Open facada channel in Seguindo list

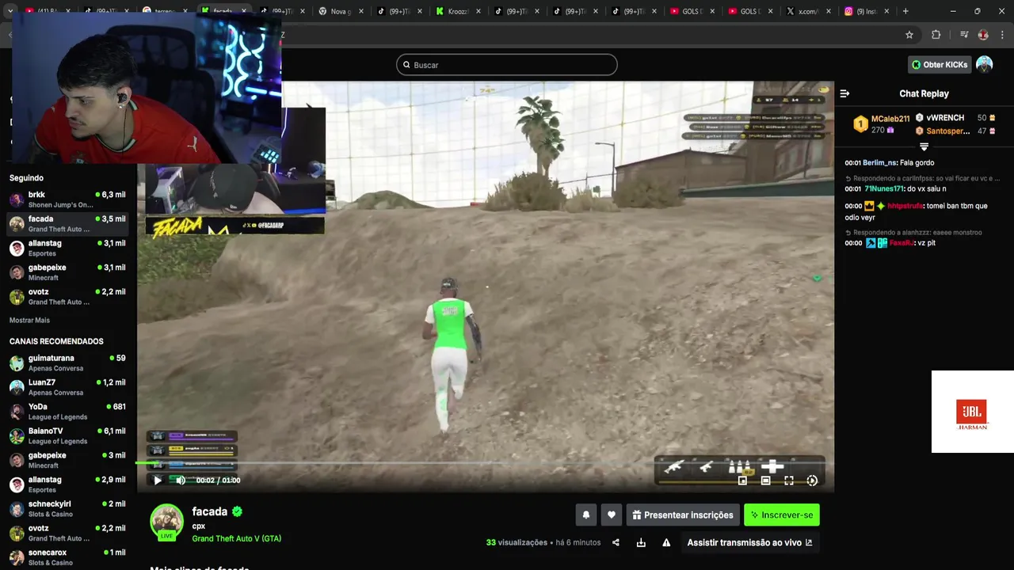tap(67, 224)
